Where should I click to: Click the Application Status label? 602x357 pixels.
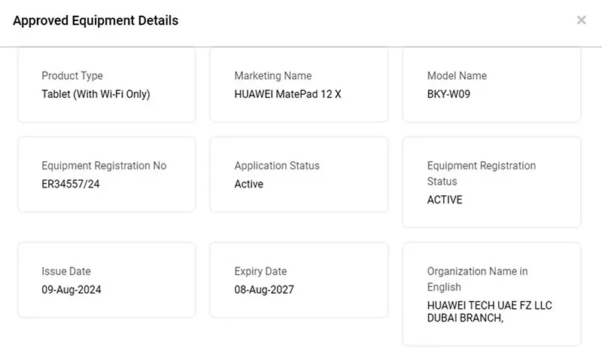click(277, 166)
